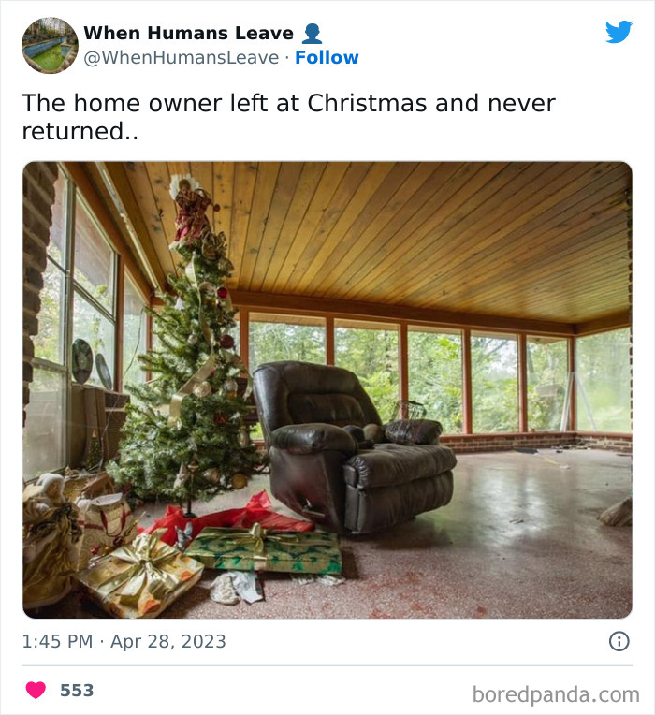The height and width of the screenshot is (715, 655).
Task: Click the person badge beside the account name
Action: click(x=313, y=34)
